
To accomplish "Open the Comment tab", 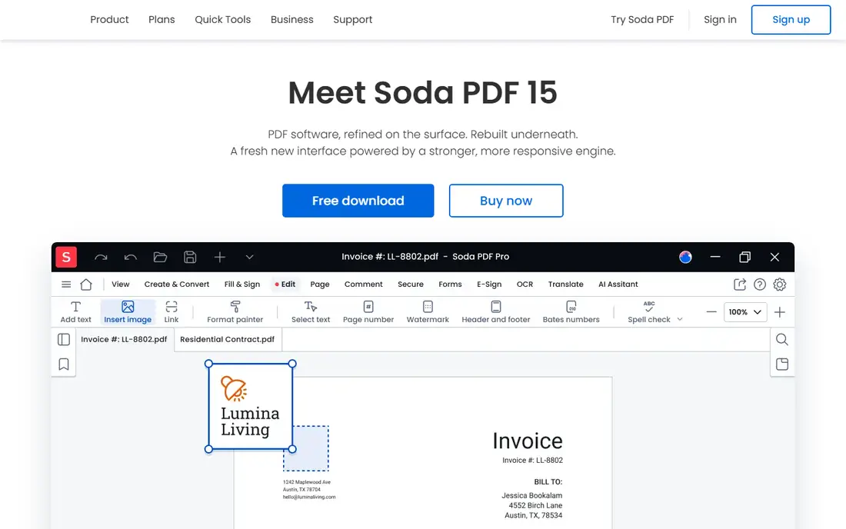I will tap(363, 284).
